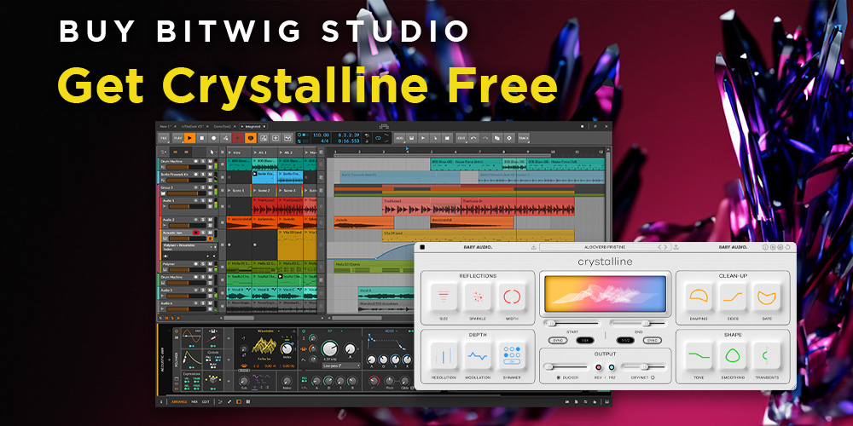Click the Gate control in Clean-Up
The height and width of the screenshot is (426, 853).
pos(767,296)
